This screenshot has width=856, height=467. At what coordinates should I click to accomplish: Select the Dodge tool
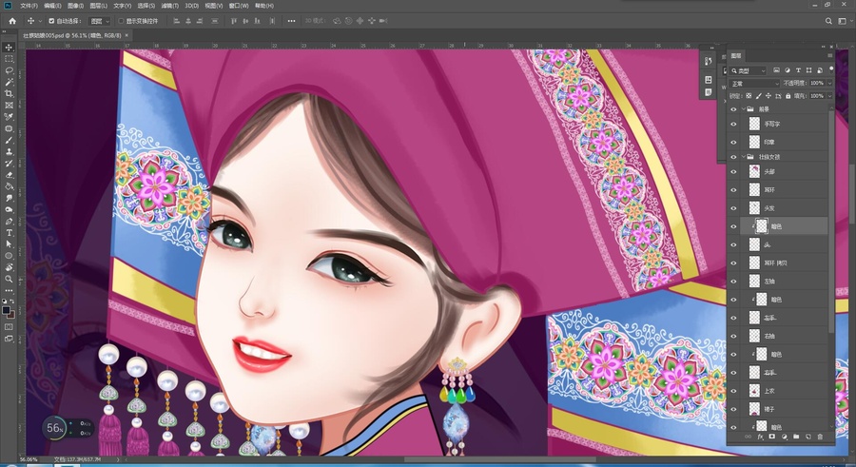9,209
